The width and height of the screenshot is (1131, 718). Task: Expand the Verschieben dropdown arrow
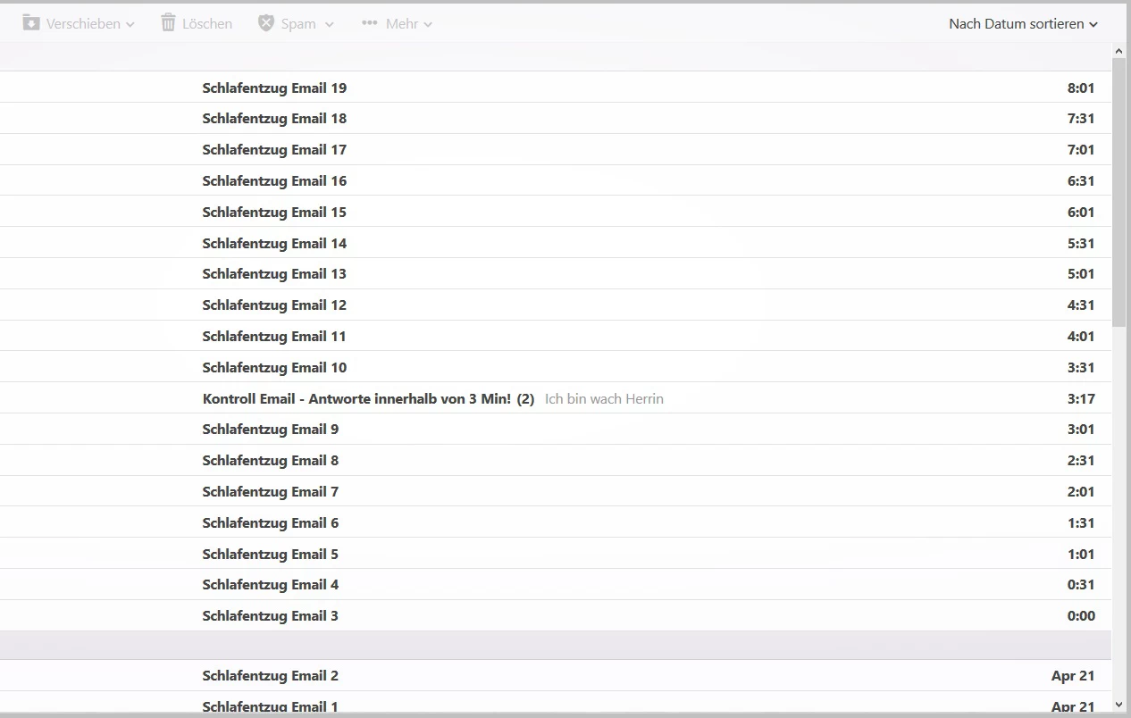(130, 25)
